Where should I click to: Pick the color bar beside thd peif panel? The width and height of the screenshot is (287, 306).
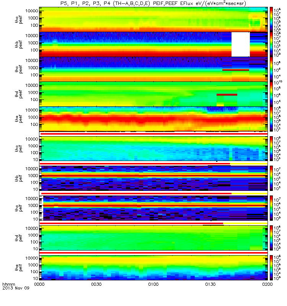tap(271, 238)
